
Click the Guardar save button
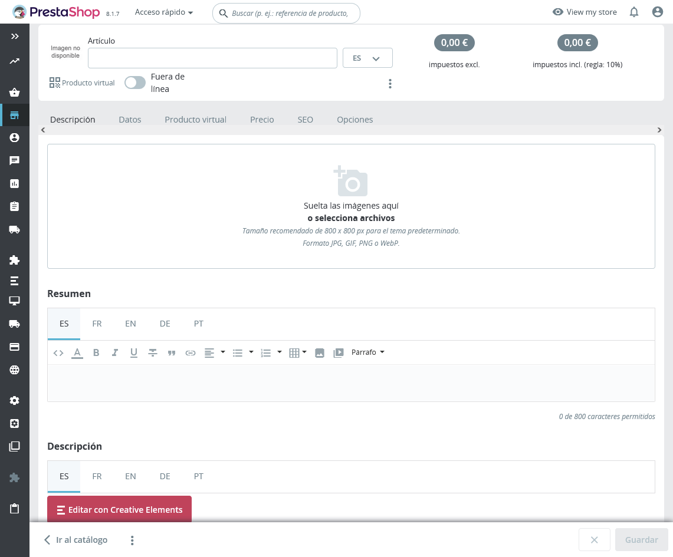click(x=641, y=540)
